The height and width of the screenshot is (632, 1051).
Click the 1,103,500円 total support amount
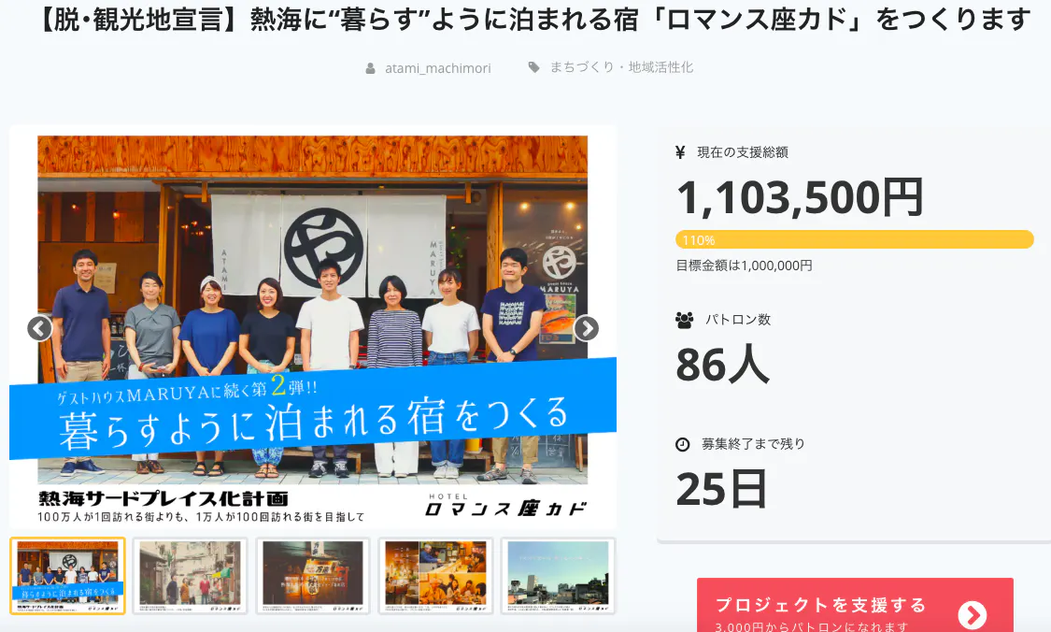pos(800,197)
